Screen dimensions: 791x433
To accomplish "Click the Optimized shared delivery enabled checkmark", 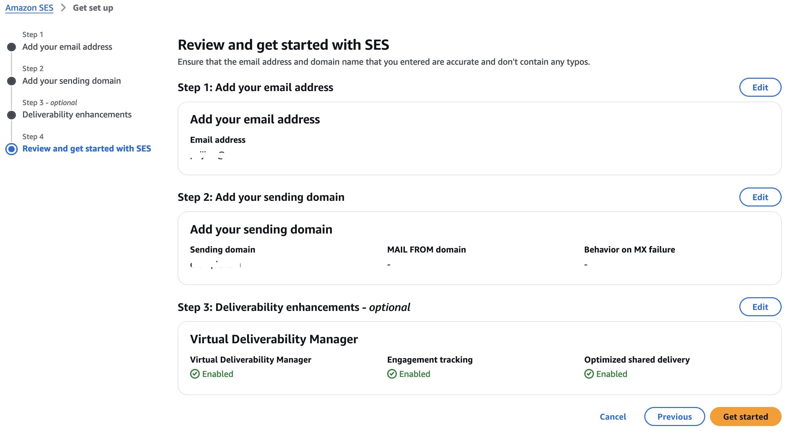I will [x=589, y=374].
